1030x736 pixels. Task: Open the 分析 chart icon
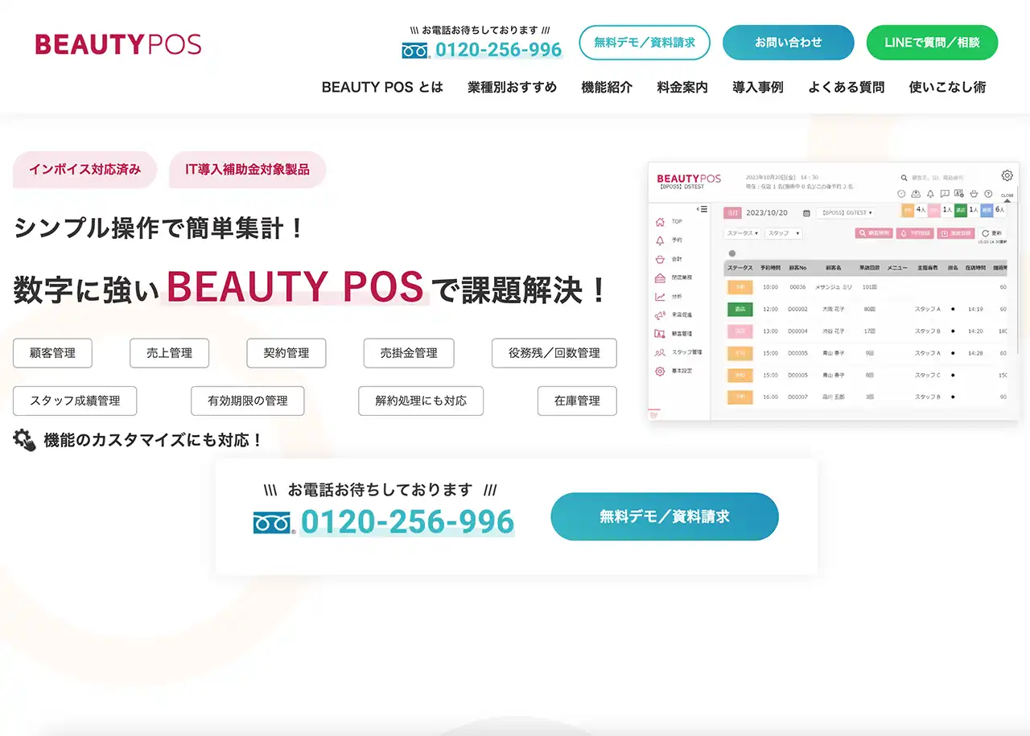tap(660, 295)
